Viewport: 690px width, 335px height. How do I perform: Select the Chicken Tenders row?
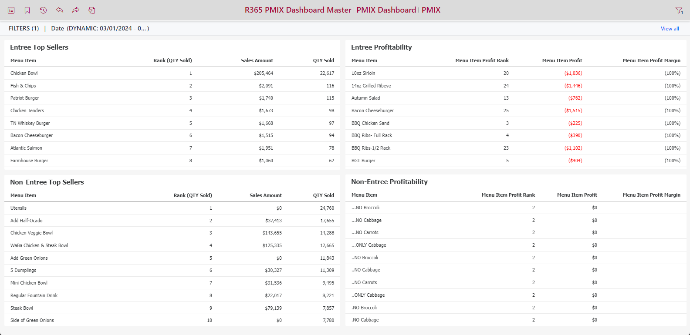pyautogui.click(x=172, y=111)
